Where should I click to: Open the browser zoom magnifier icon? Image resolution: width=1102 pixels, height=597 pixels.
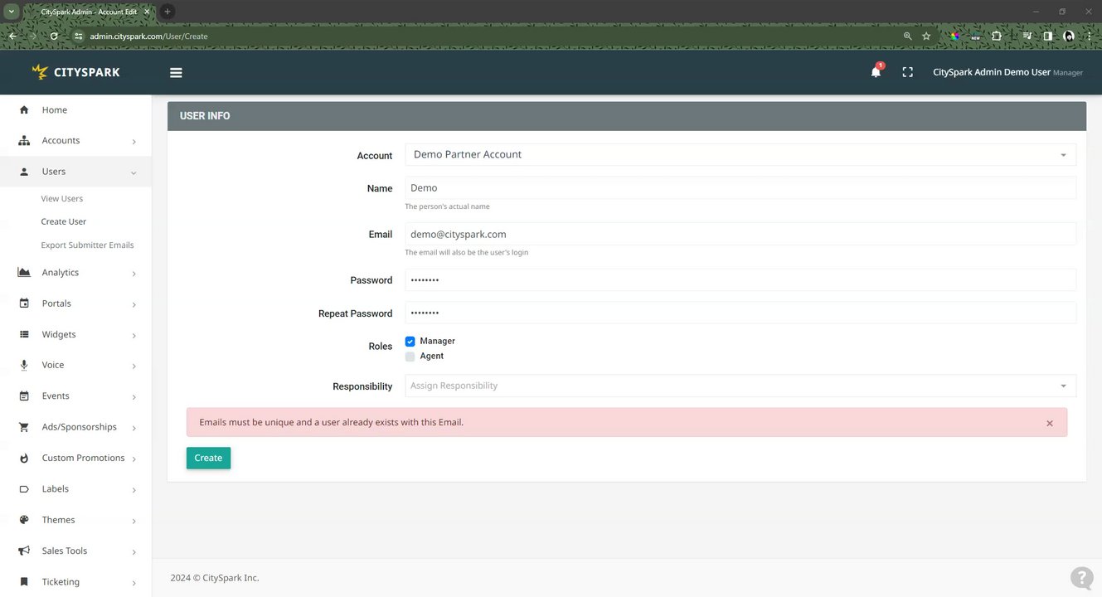point(908,36)
